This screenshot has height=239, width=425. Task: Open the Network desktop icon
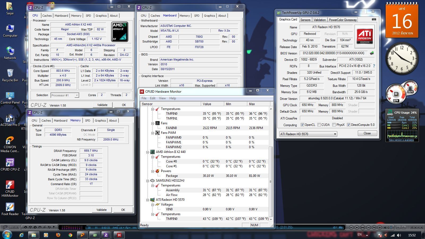tap(10, 53)
